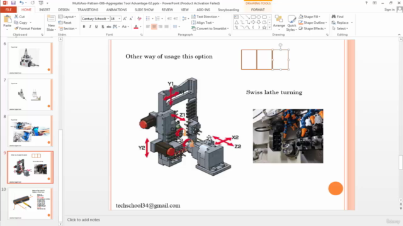The width and height of the screenshot is (403, 226).
Task: Click the Cut scissors button
Action: click(20, 17)
